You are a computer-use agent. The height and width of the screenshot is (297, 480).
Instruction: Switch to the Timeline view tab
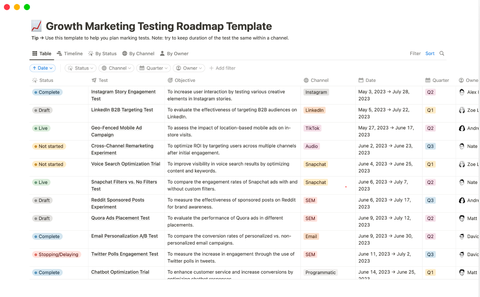(70, 54)
